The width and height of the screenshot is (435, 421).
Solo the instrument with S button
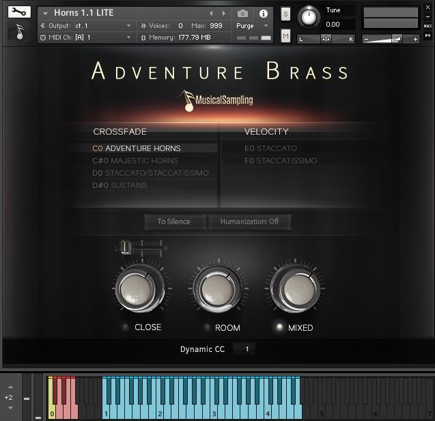pos(285,14)
